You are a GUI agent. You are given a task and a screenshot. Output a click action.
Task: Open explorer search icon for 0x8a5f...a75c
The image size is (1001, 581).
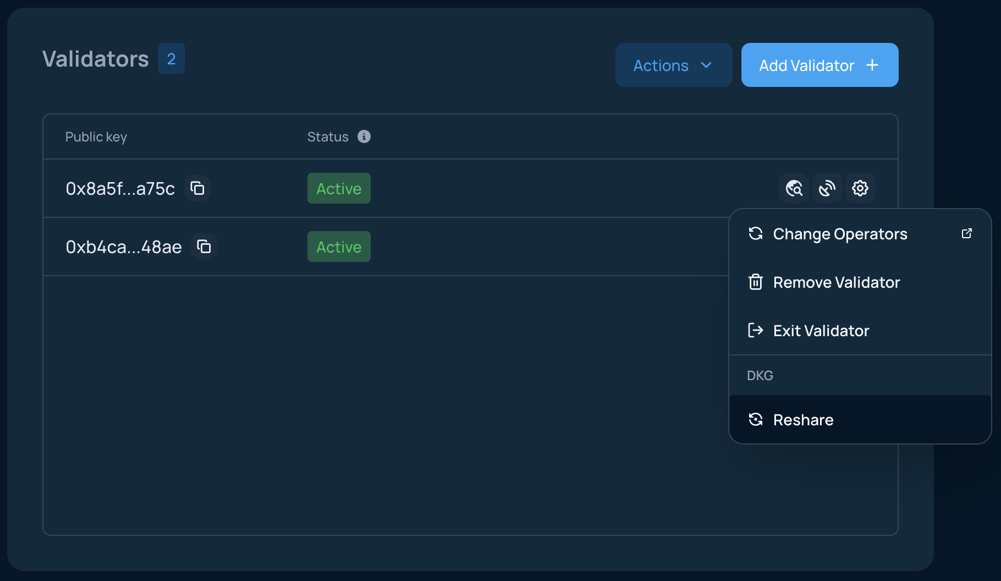coord(794,188)
